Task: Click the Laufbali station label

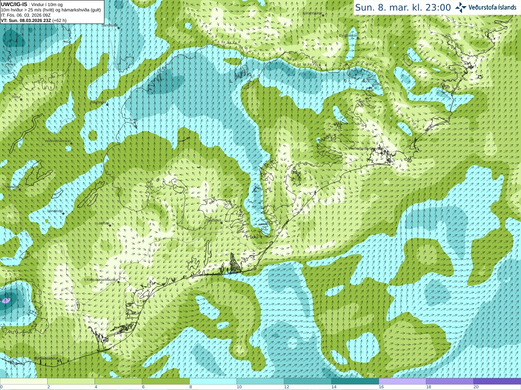Action: pyautogui.click(x=103, y=223)
